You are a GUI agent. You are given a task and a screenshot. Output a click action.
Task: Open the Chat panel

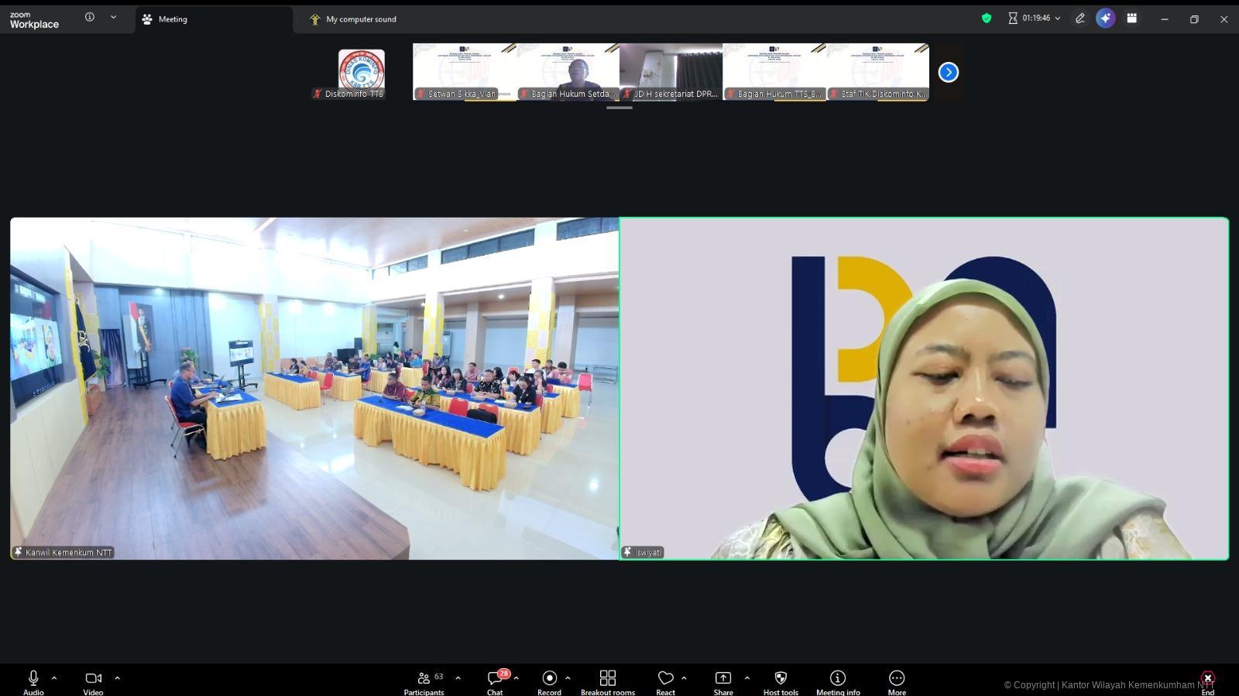pos(495,681)
